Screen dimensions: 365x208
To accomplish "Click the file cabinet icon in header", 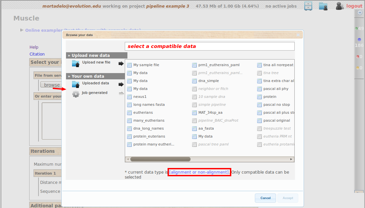I will [308, 6].
